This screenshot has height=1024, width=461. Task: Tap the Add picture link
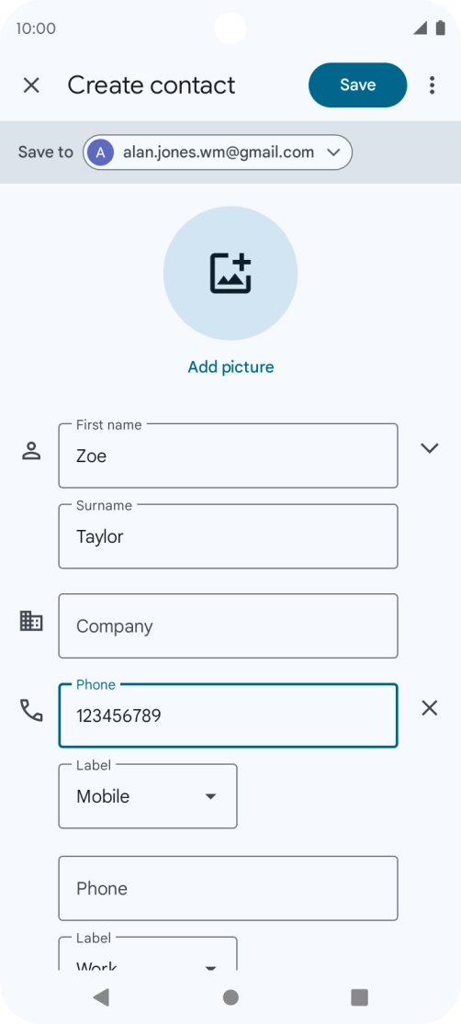point(230,367)
